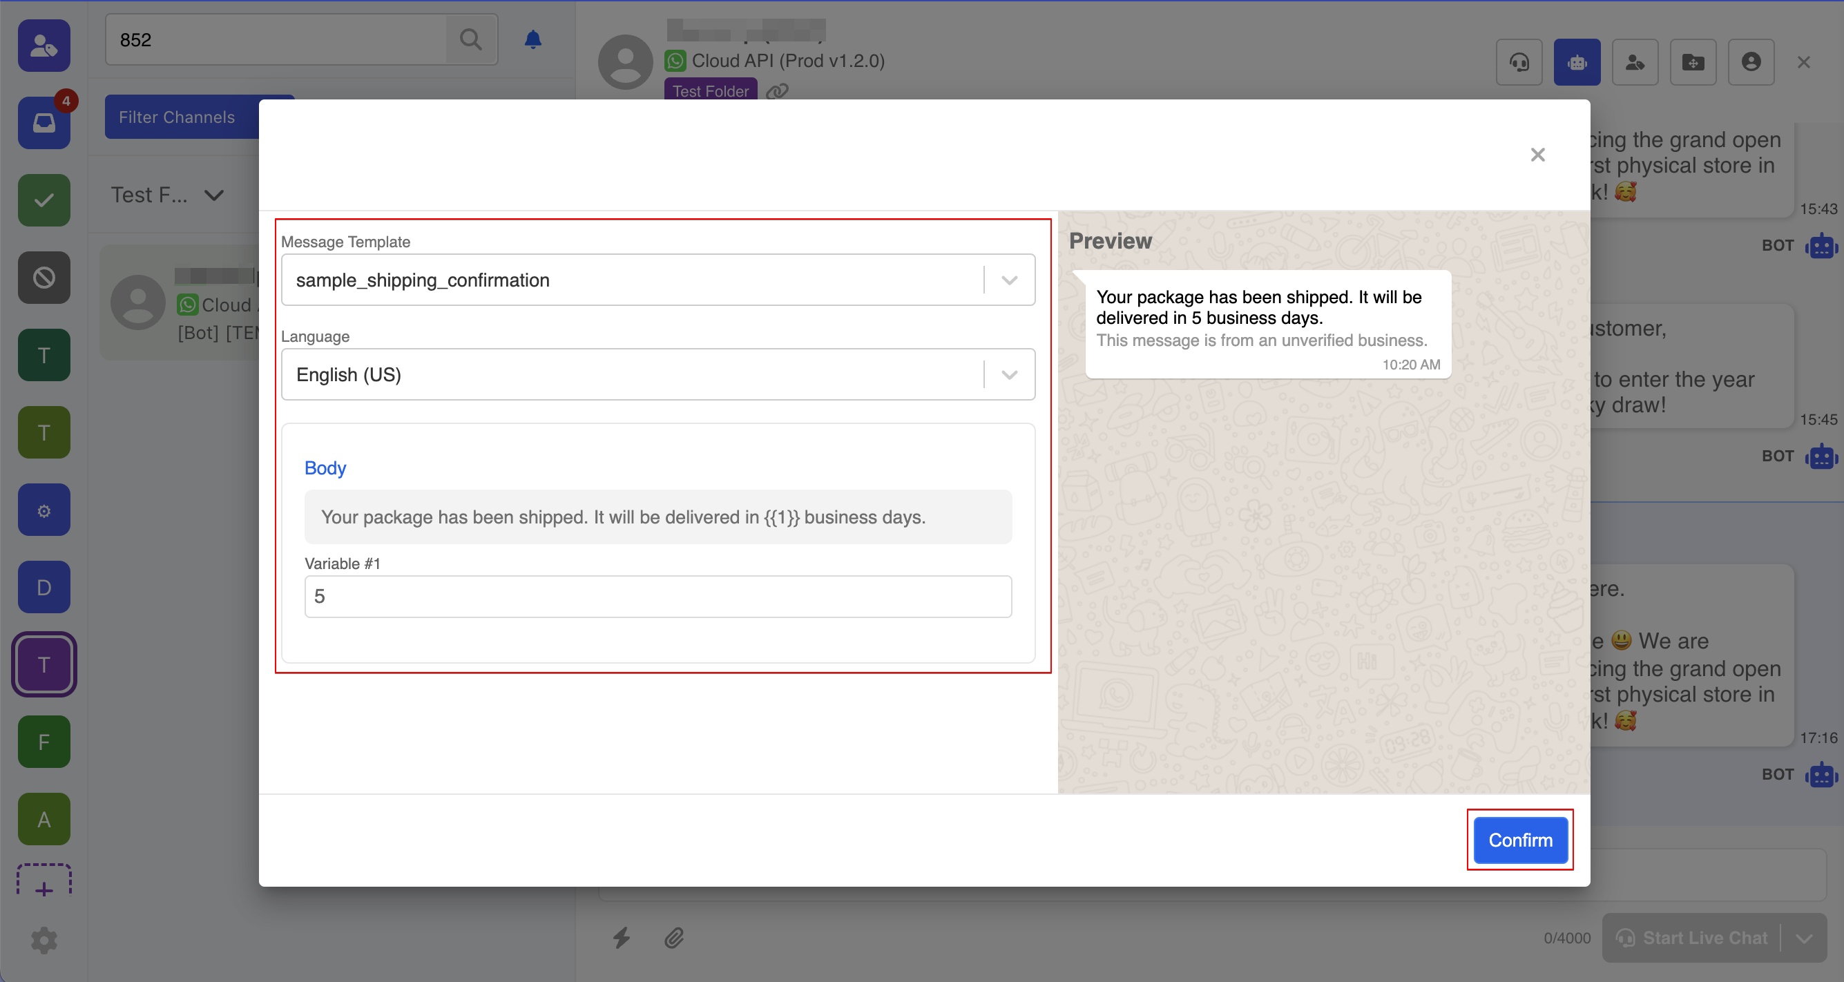Viewport: 1844px width, 982px height.
Task: Click the Filter Channels button
Action: 177,117
